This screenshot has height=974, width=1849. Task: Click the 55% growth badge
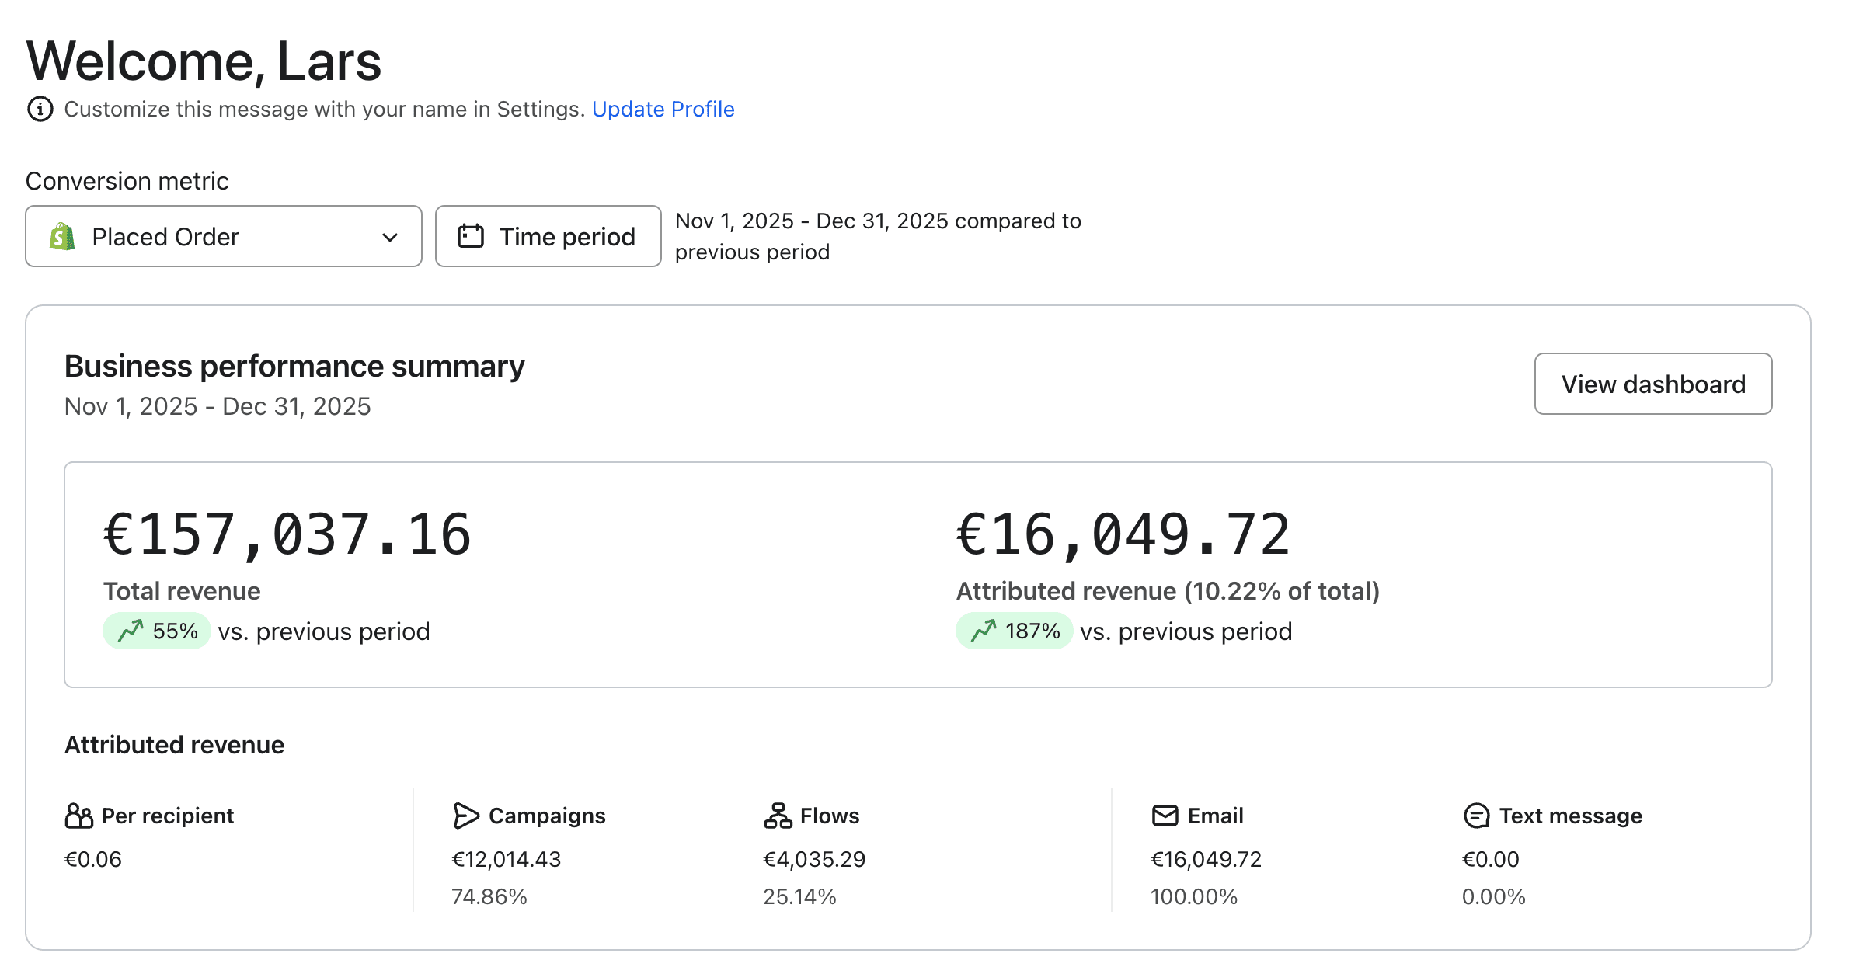[x=157, y=631]
